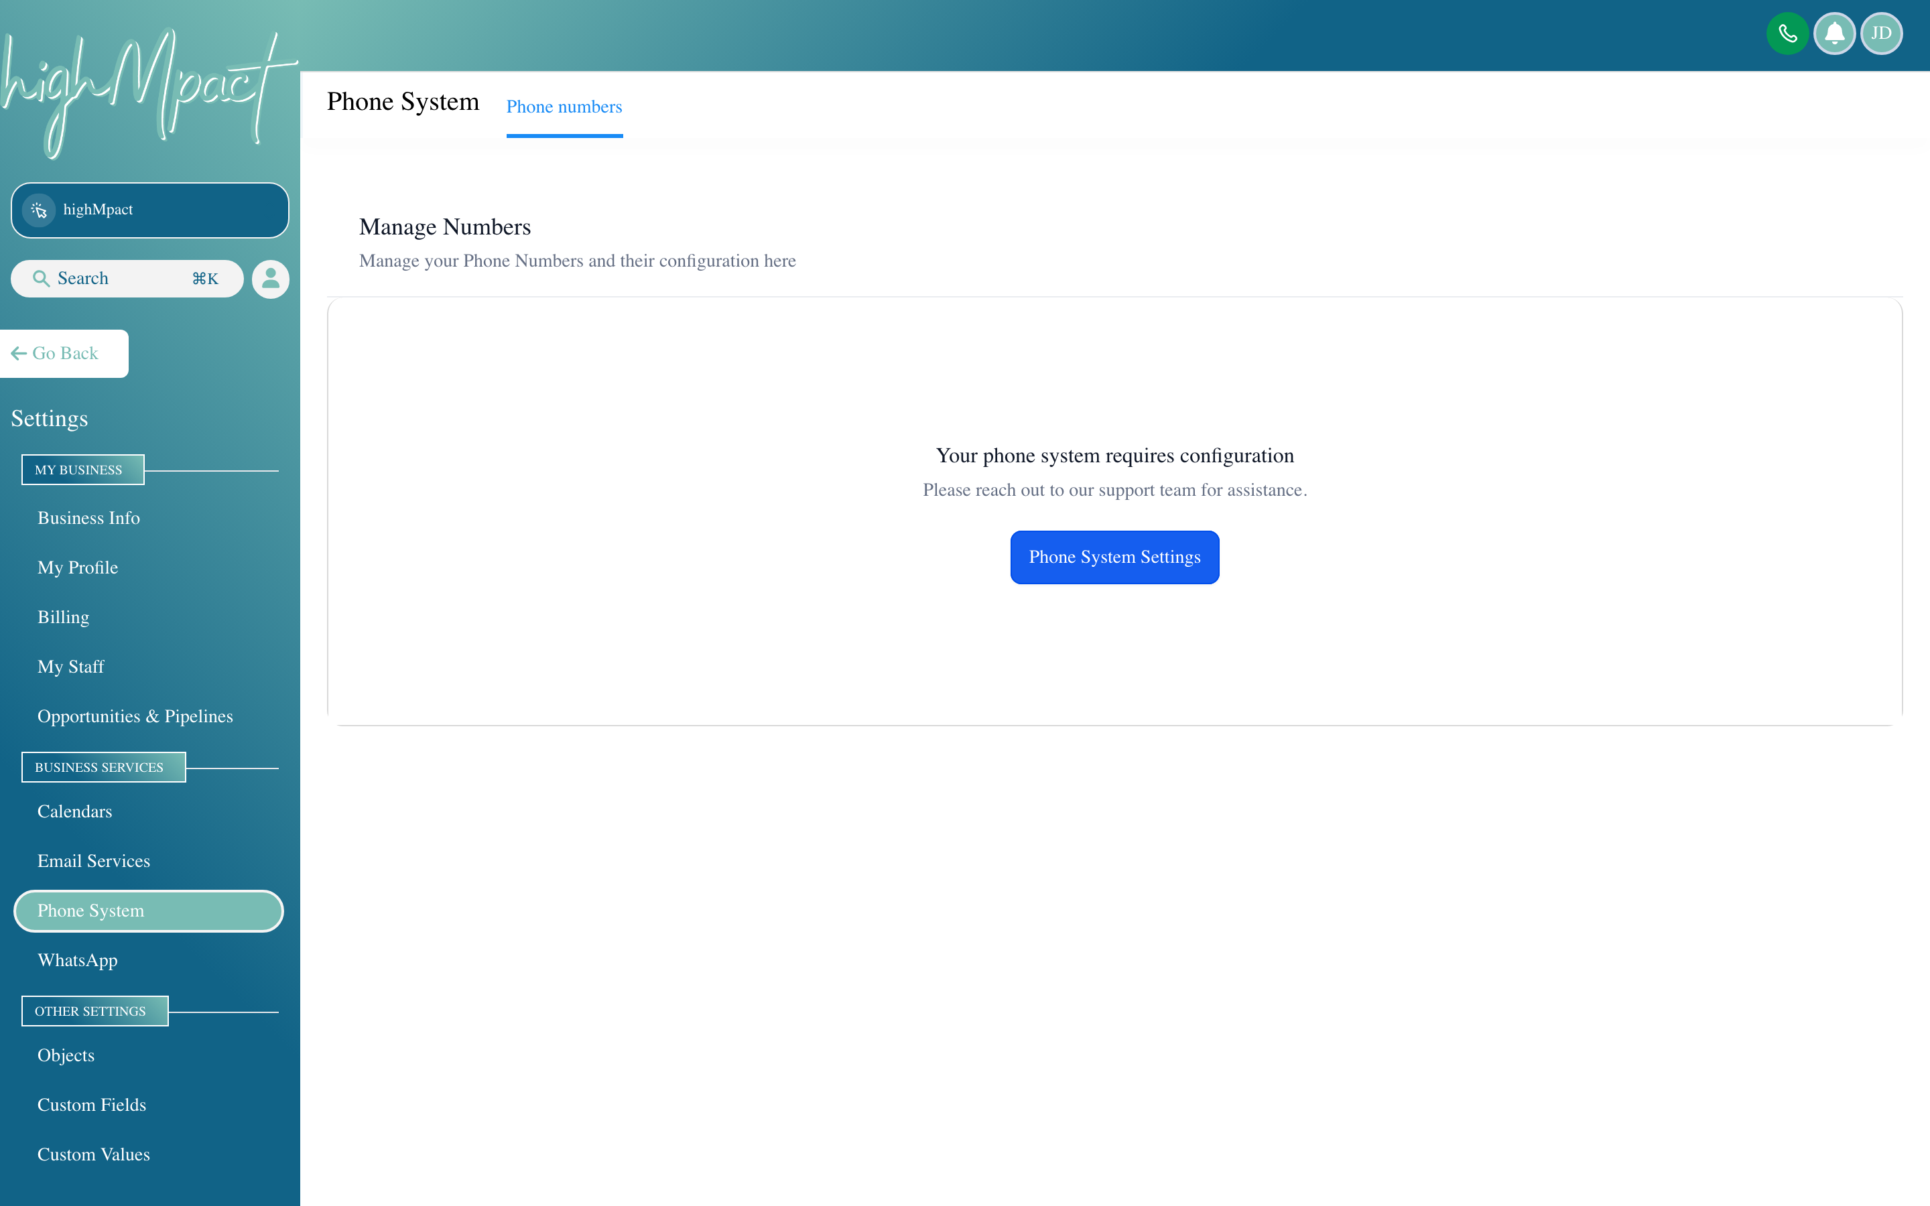
Task: Click the person icon next to Search
Action: pyautogui.click(x=270, y=278)
